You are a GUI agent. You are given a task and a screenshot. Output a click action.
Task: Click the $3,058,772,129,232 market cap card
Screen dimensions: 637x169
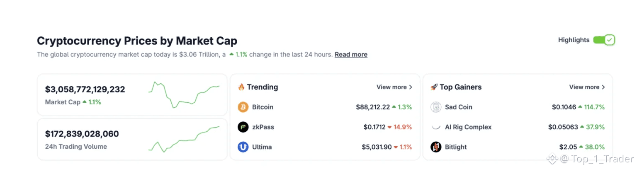tap(132, 95)
